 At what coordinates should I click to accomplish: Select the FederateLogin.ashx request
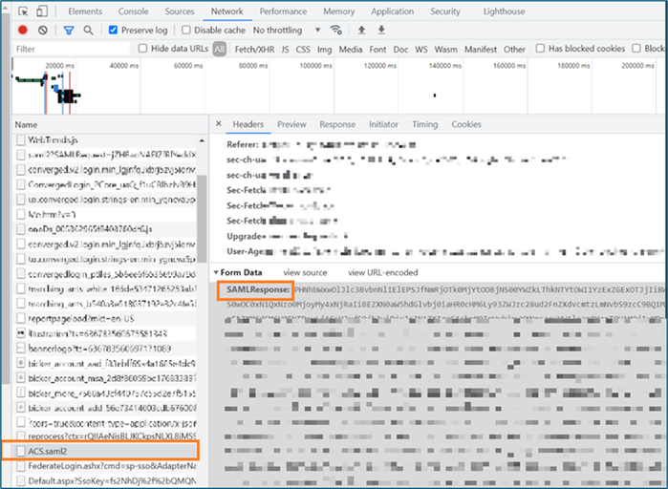106,466
